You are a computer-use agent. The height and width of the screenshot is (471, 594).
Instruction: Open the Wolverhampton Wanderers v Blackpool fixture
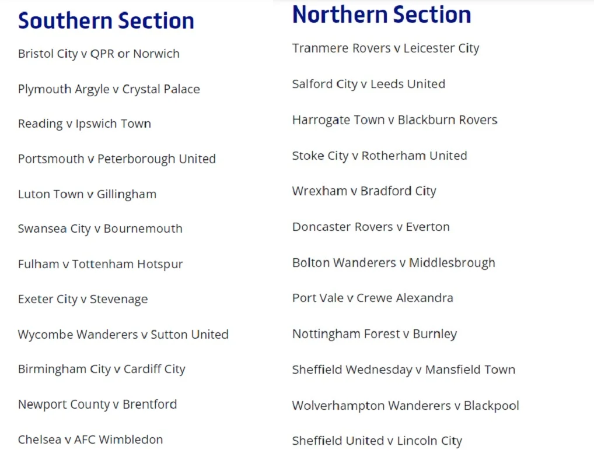406,406
